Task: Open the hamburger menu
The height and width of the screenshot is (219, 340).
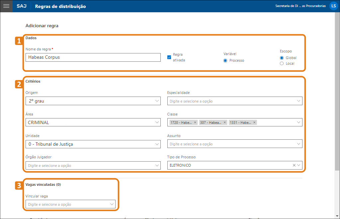Action: [x=6, y=6]
